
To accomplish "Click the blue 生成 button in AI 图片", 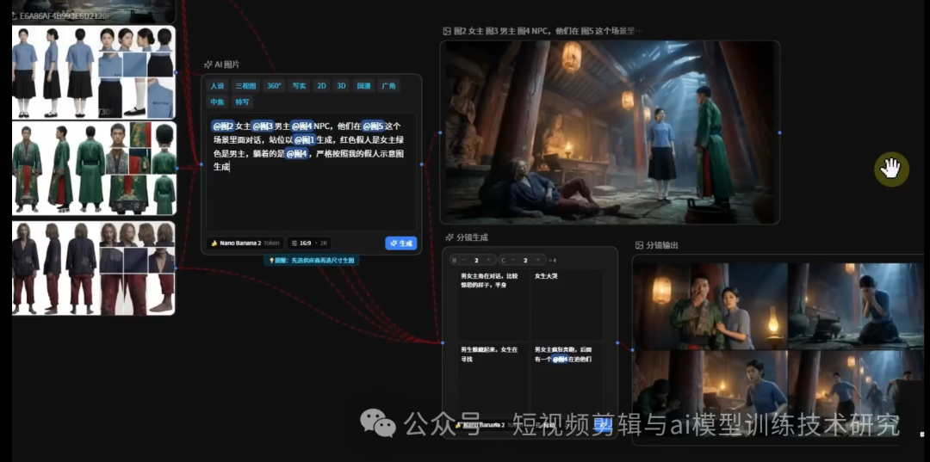I will click(x=401, y=243).
